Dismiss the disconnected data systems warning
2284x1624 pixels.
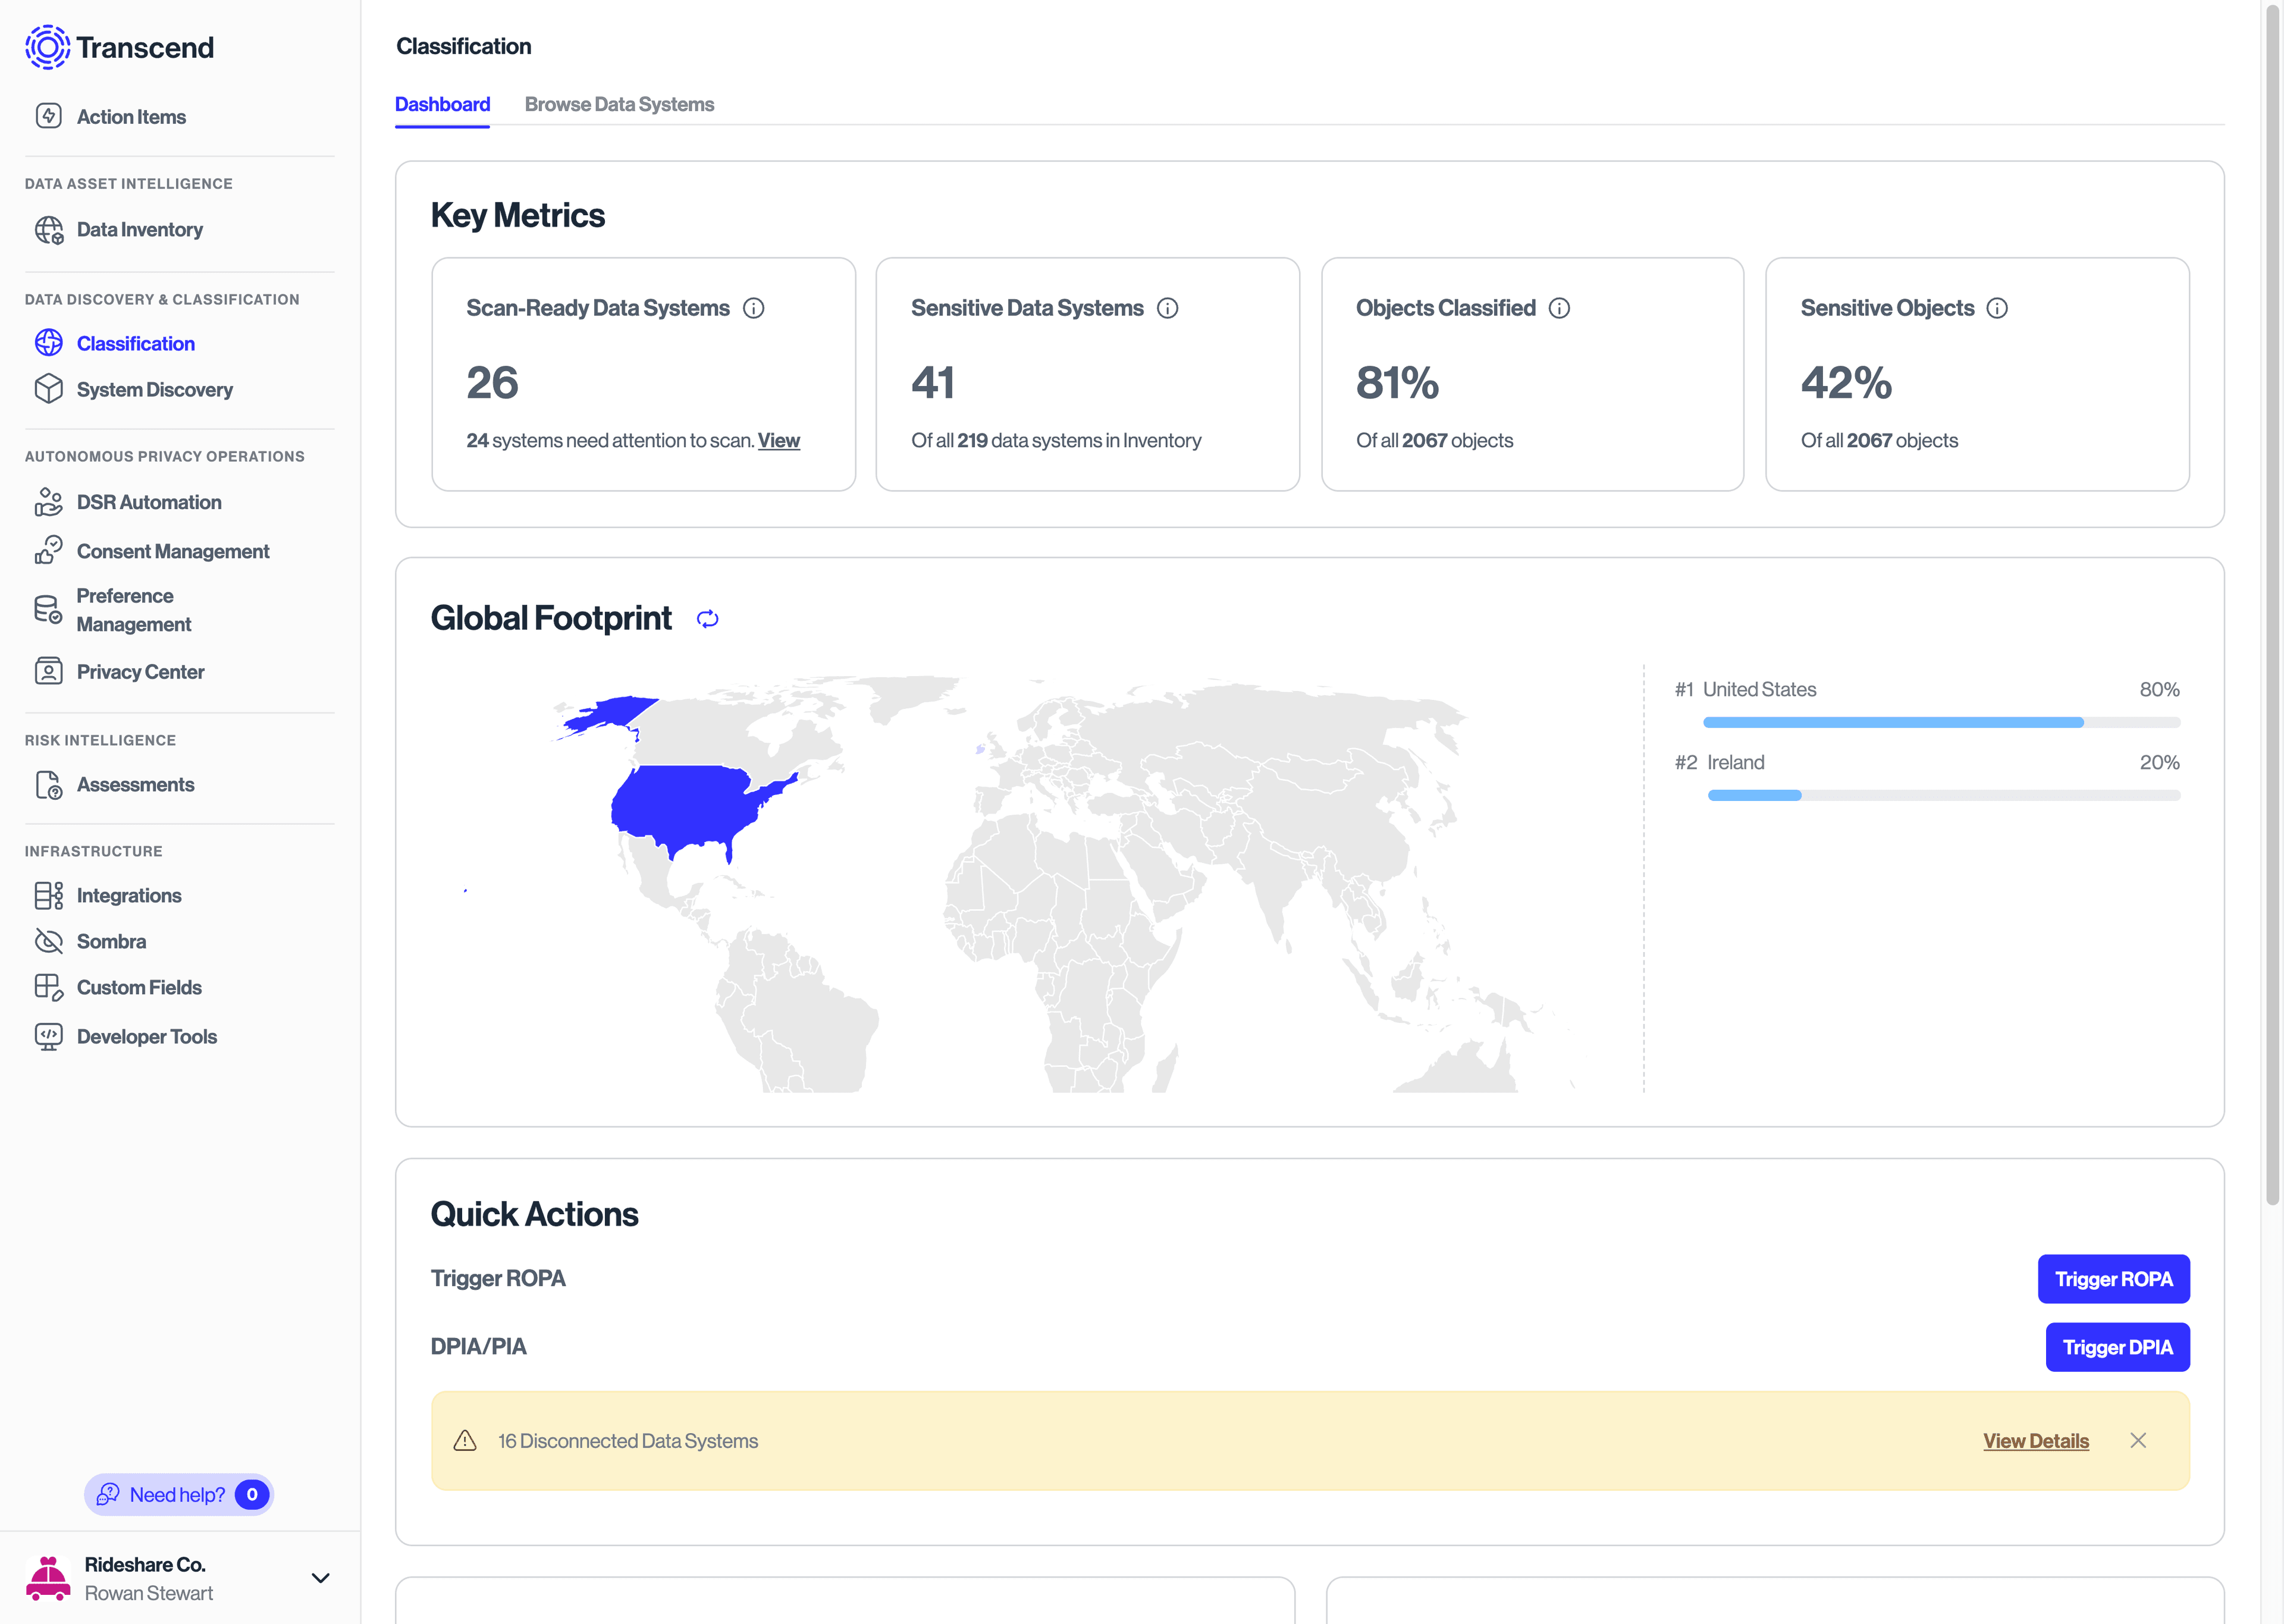[2139, 1440]
